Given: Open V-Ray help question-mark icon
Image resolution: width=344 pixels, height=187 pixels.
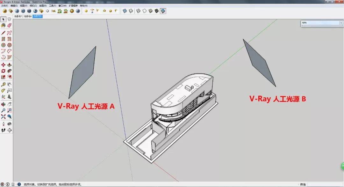Looking at the screenshot, I should pos(35,11).
